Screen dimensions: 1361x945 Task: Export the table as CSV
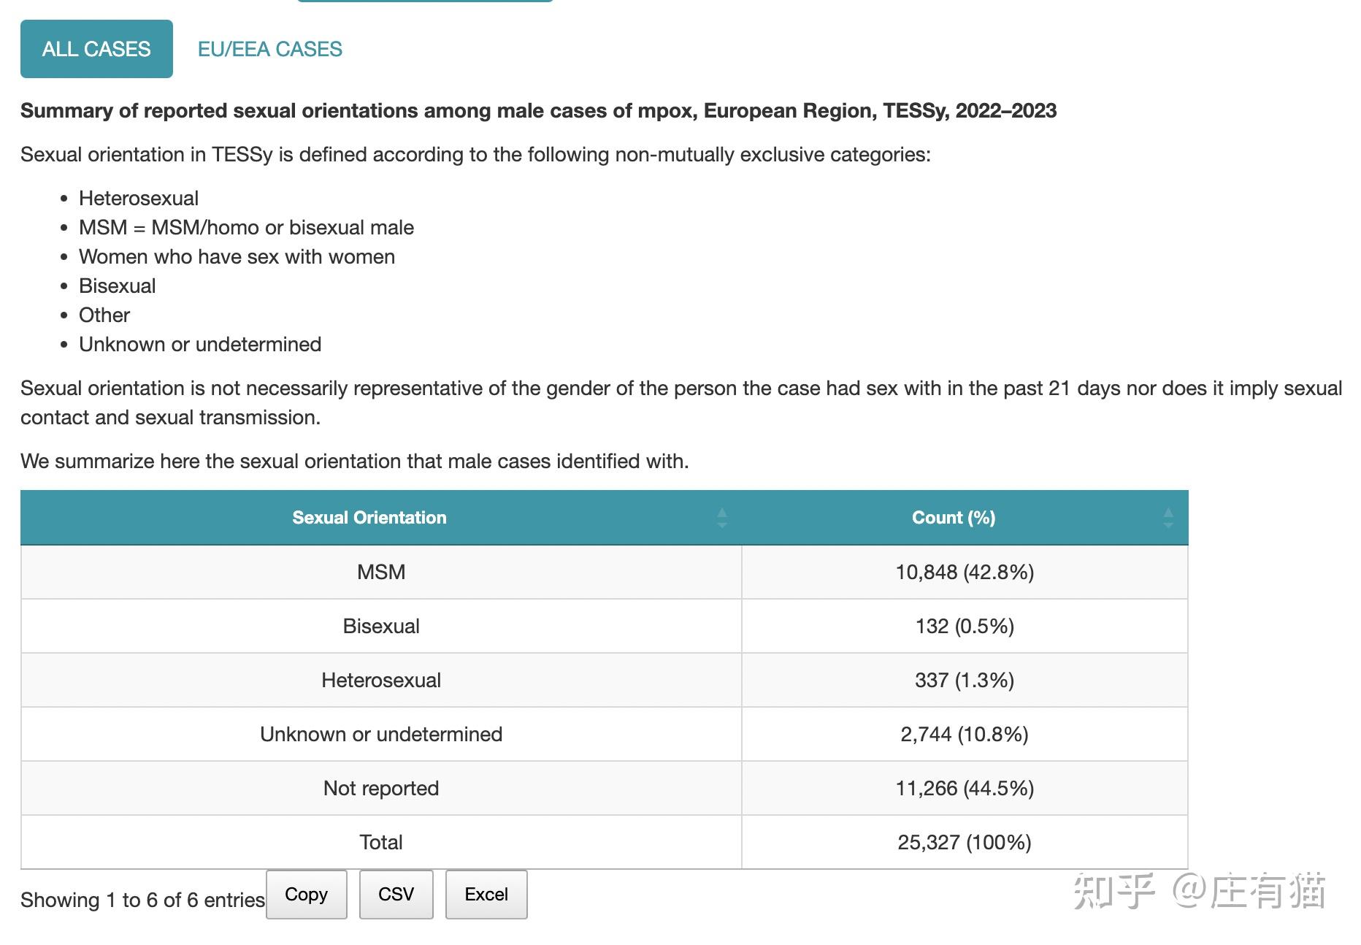(x=396, y=894)
